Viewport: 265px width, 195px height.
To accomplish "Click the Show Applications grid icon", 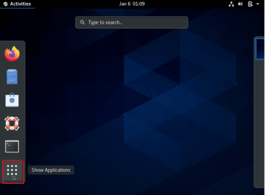I will click(x=12, y=170).
